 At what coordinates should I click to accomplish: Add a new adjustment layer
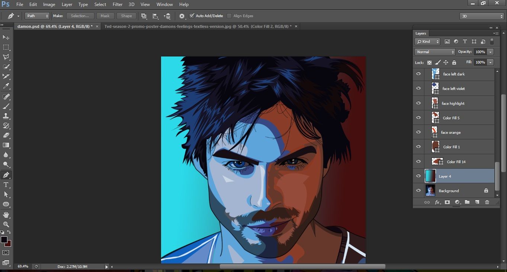click(457, 202)
